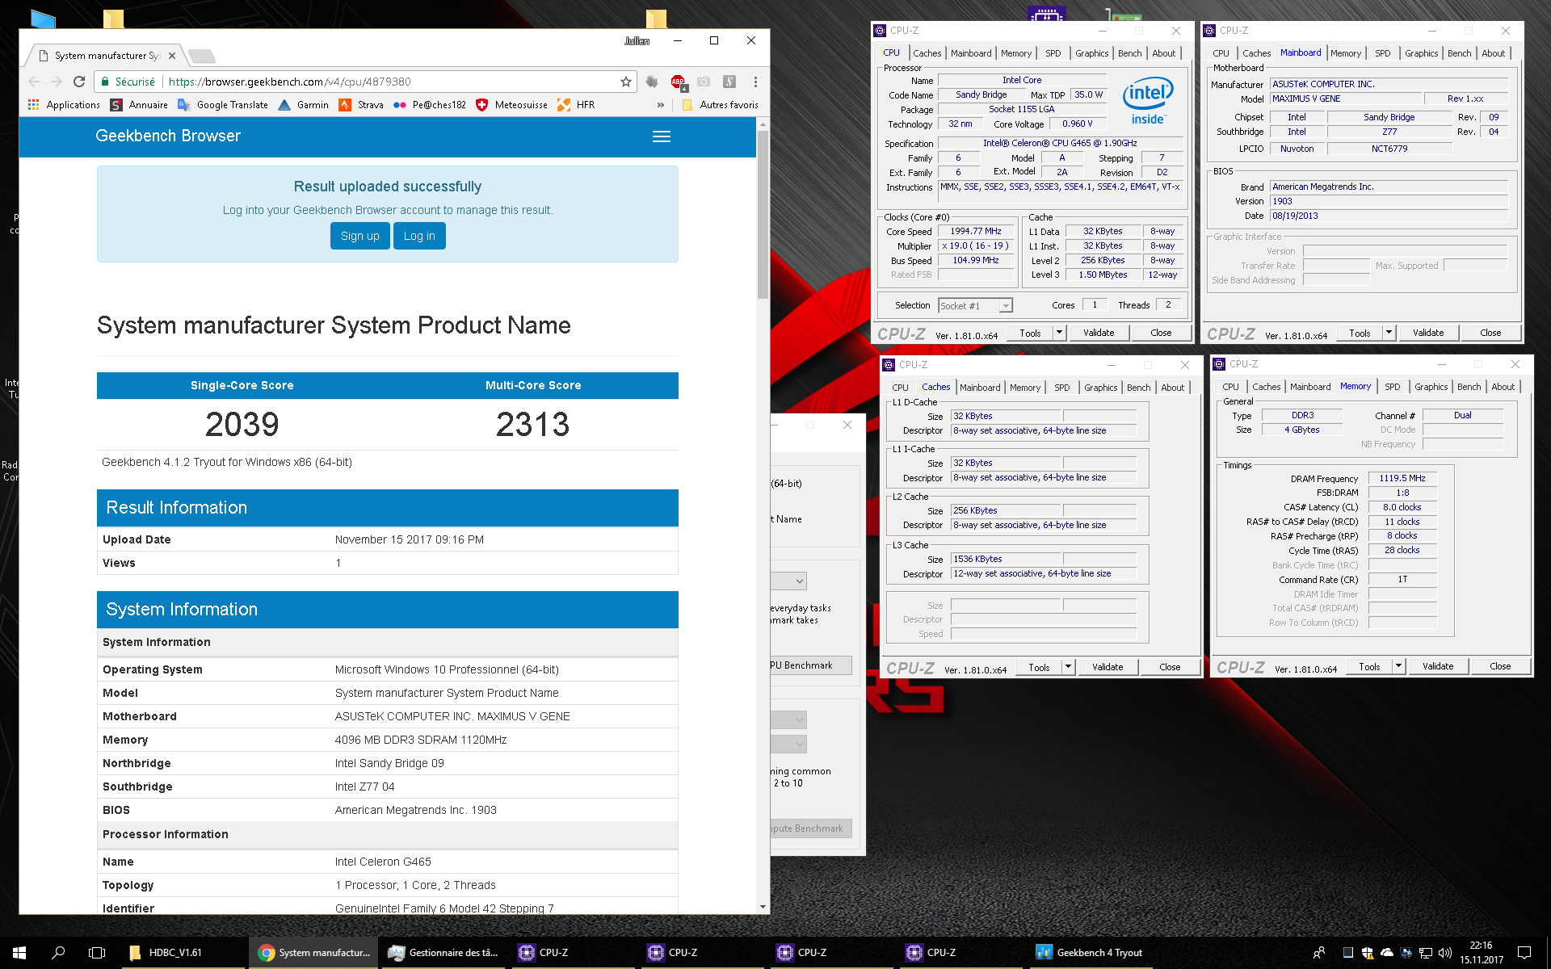1551x969 pixels.
Task: Switch to Bench tab in CPU window
Action: click(1129, 53)
